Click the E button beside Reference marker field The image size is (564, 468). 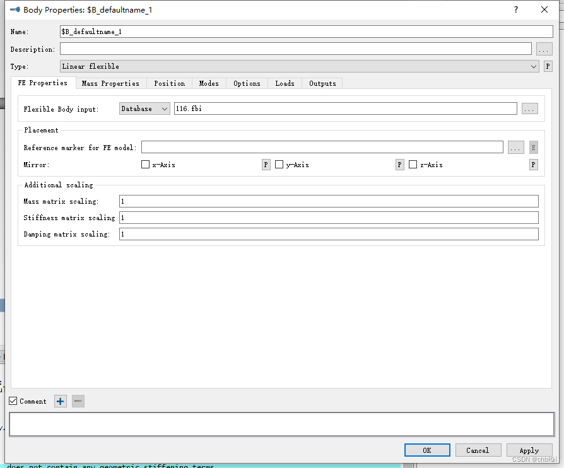pos(533,147)
